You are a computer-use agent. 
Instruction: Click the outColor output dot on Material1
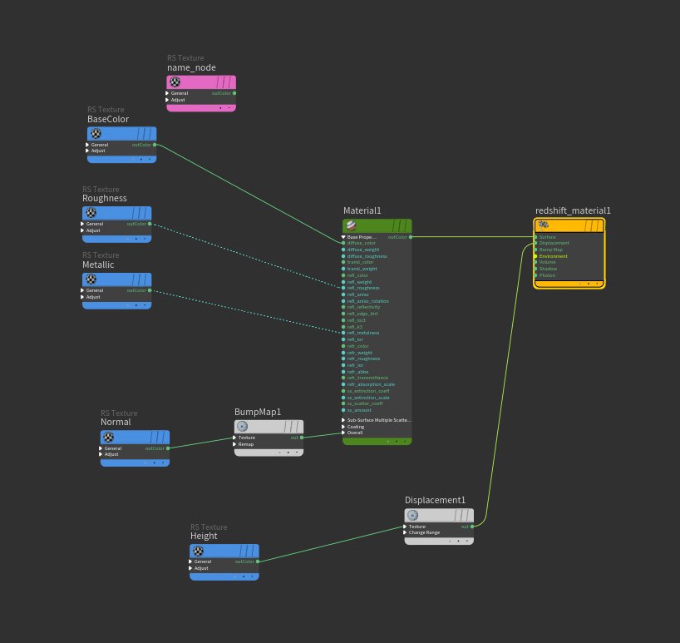click(x=411, y=237)
